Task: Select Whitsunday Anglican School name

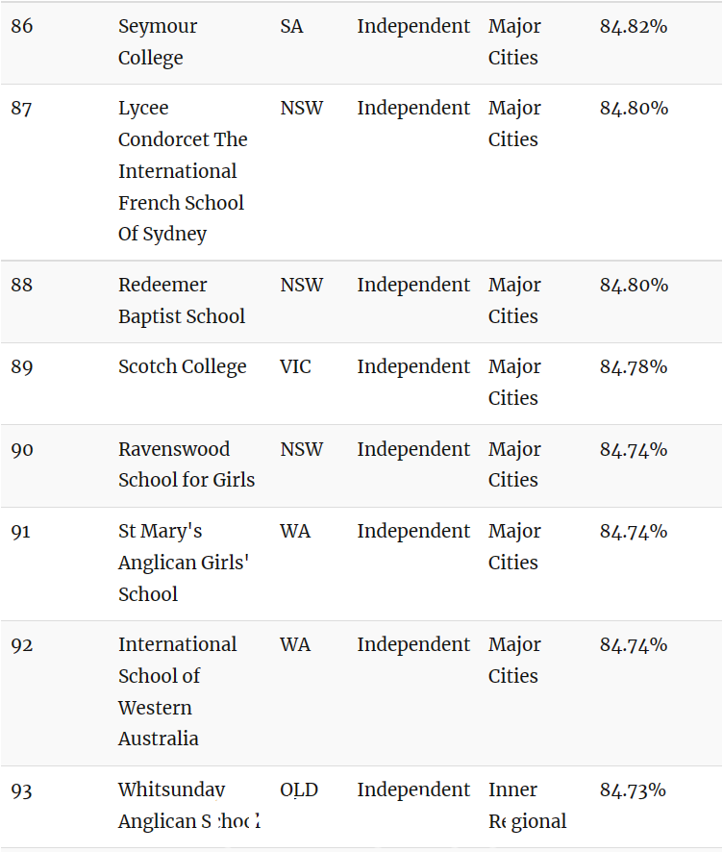Action: pos(188,805)
